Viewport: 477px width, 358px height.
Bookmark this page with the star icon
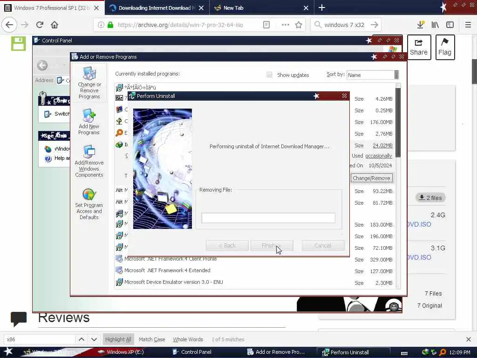(299, 25)
